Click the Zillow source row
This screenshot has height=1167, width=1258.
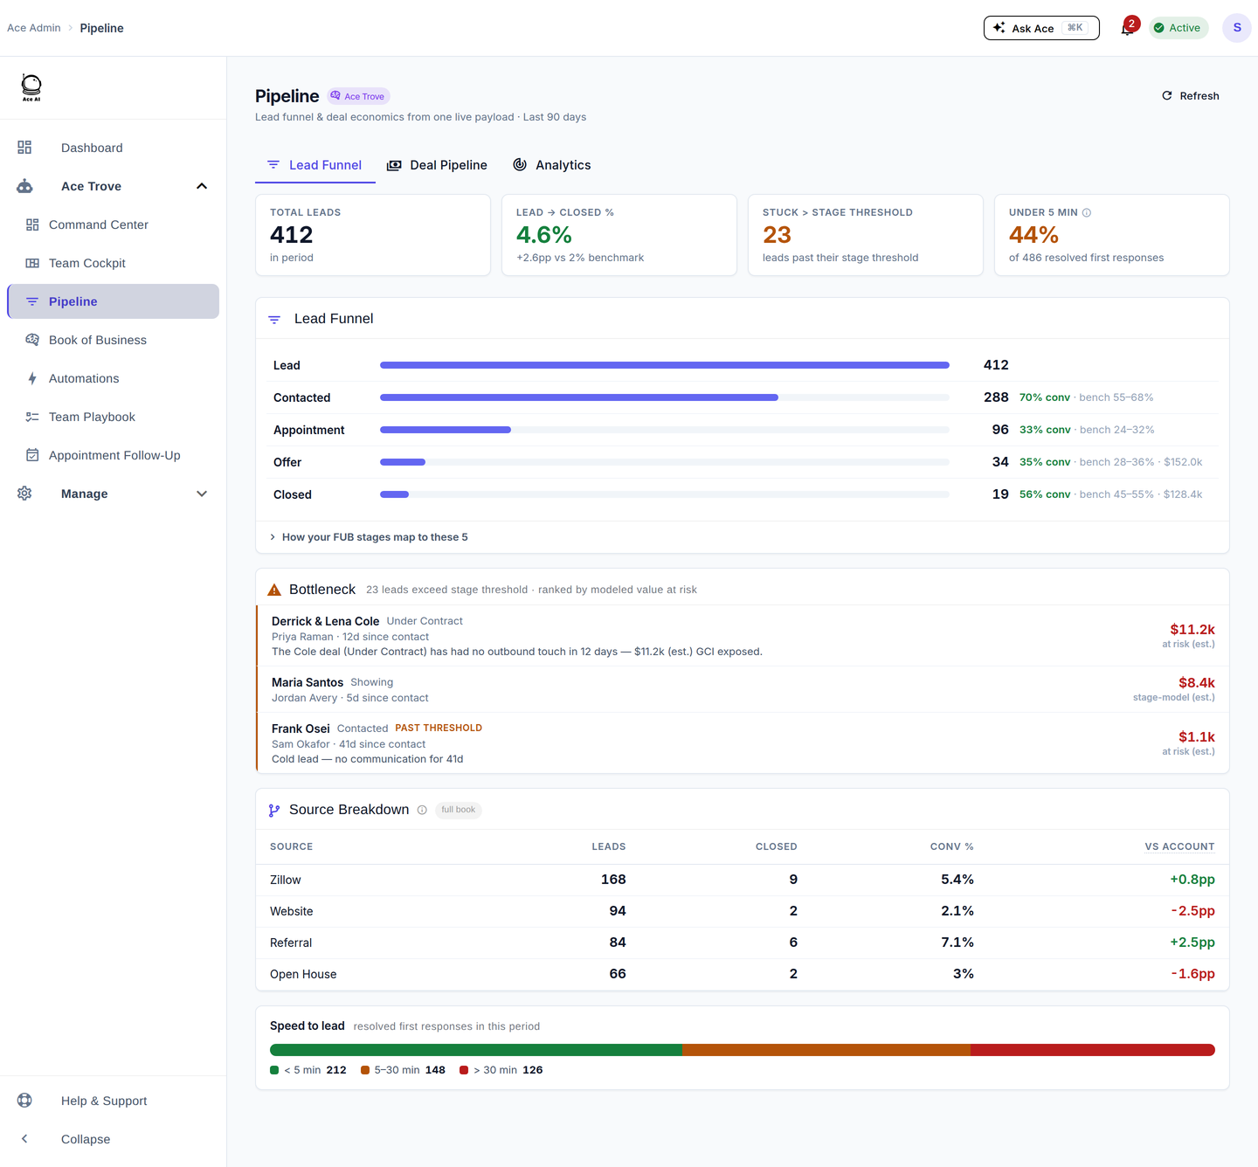(743, 880)
